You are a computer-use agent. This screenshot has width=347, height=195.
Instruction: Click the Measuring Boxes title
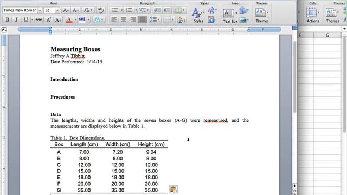[75, 49]
